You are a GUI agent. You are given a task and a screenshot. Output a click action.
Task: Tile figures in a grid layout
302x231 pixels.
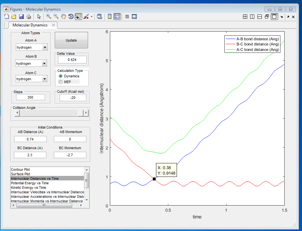[245, 17]
